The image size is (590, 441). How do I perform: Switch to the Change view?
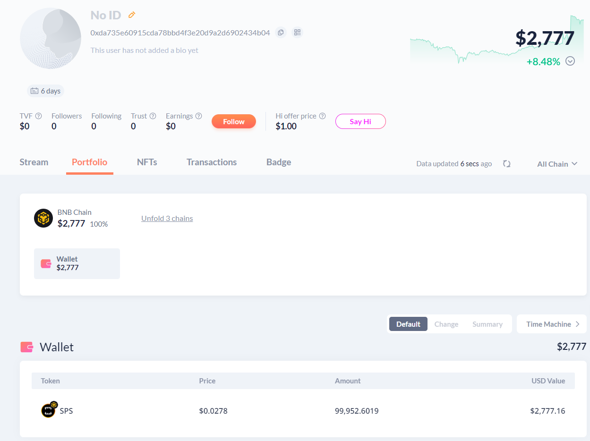(446, 324)
